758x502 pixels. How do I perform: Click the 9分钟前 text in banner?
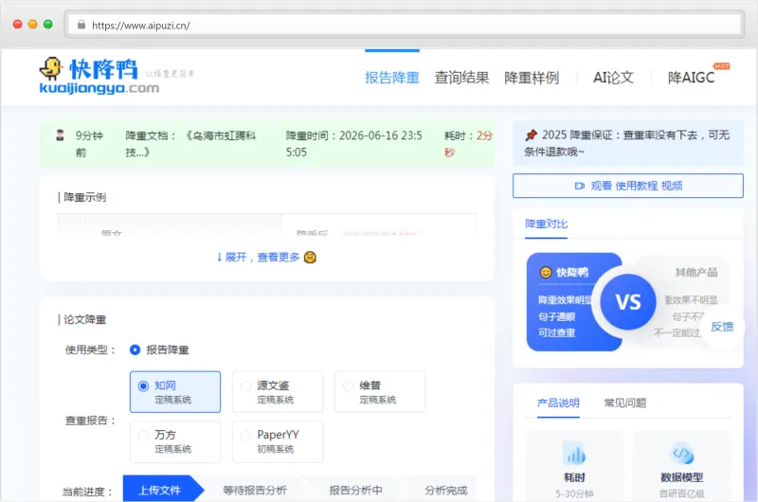pyautogui.click(x=89, y=144)
